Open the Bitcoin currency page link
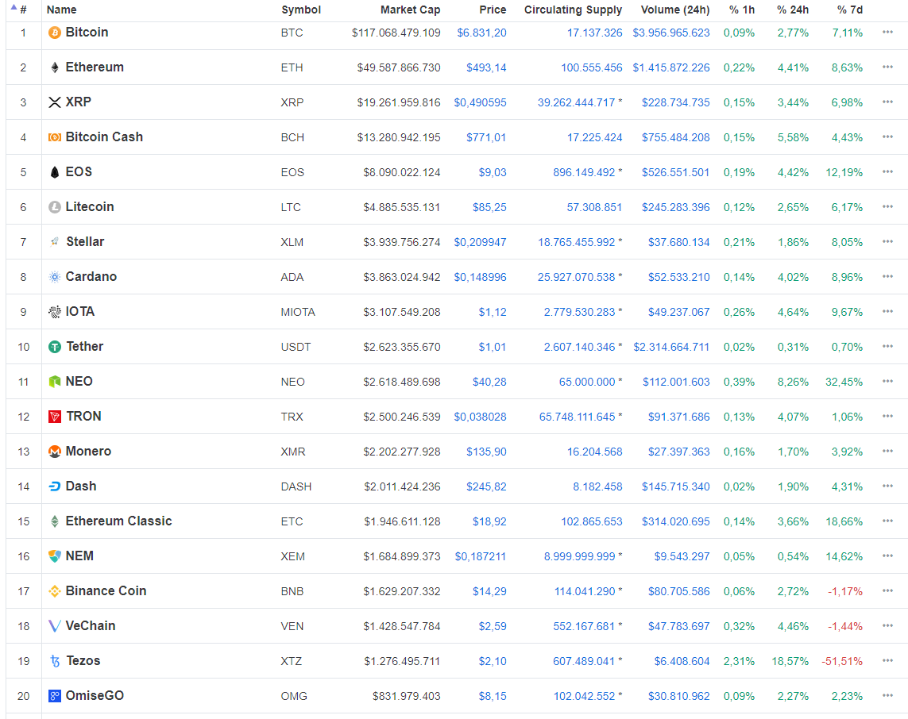The width and height of the screenshot is (908, 719). coord(87,33)
